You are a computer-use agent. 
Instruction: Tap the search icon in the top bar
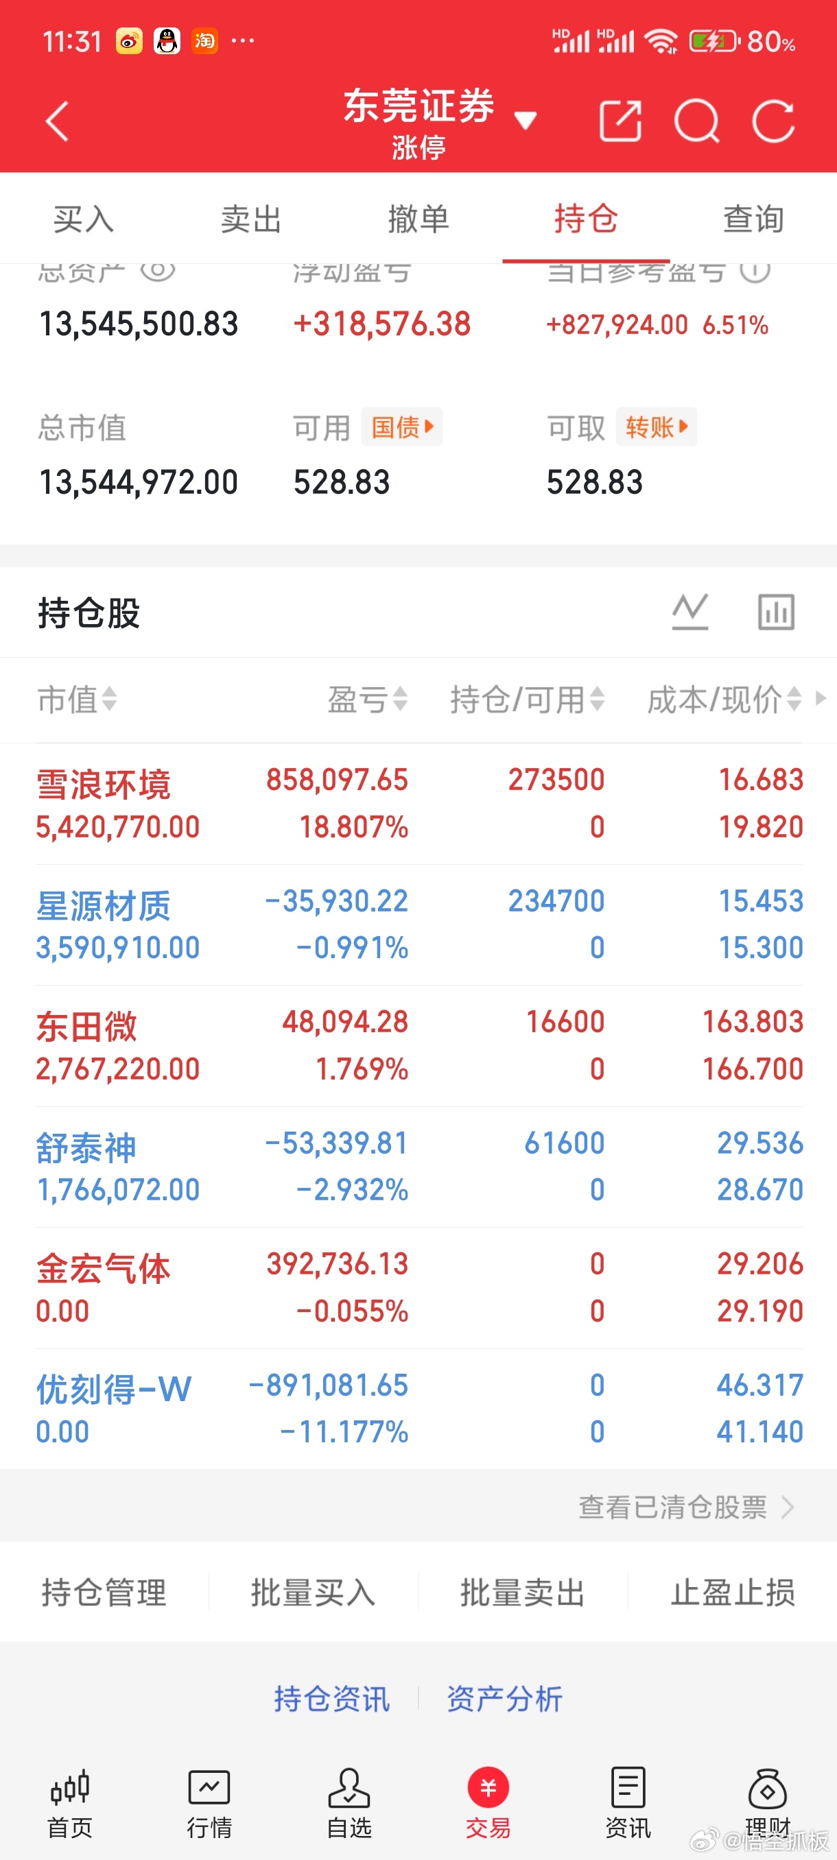click(697, 121)
